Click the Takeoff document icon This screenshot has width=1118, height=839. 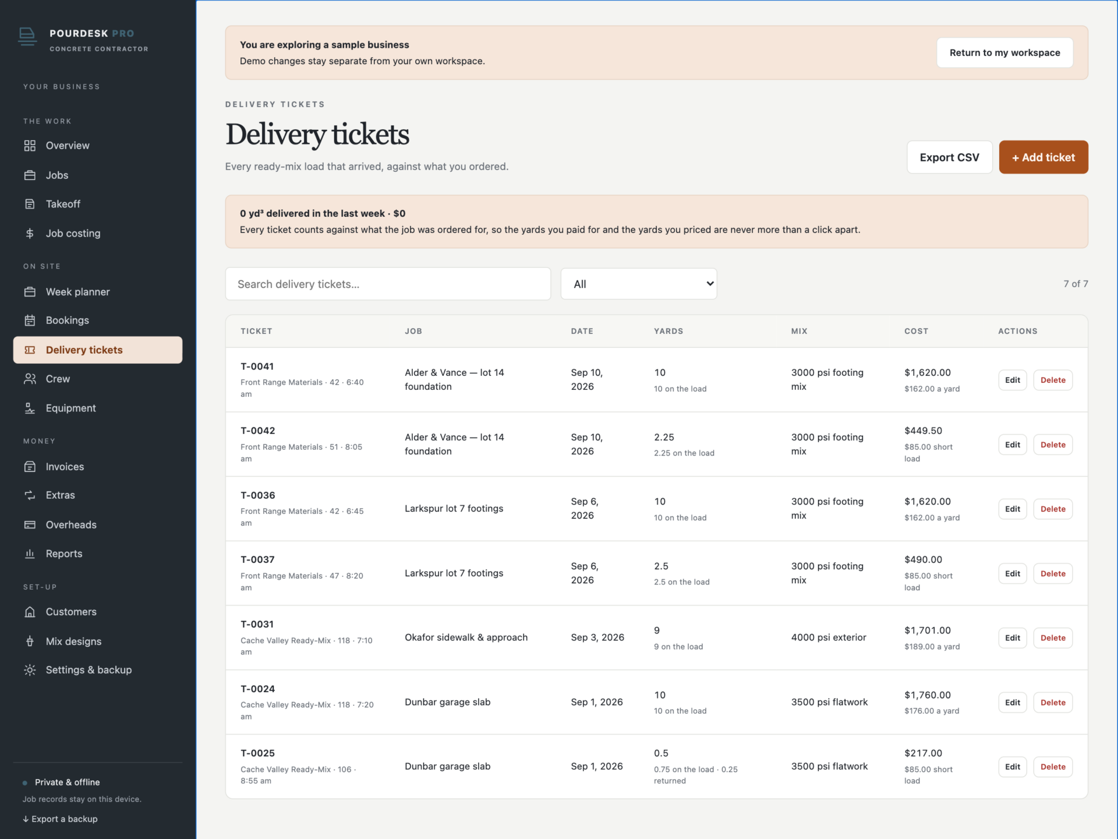[x=30, y=204]
